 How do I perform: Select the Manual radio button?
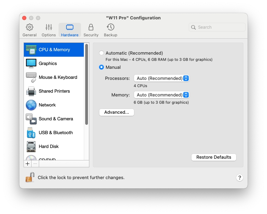(x=101, y=67)
